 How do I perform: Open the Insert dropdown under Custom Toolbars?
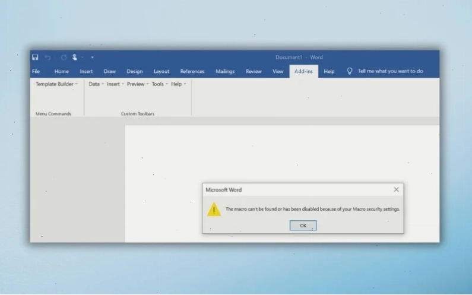[115, 84]
